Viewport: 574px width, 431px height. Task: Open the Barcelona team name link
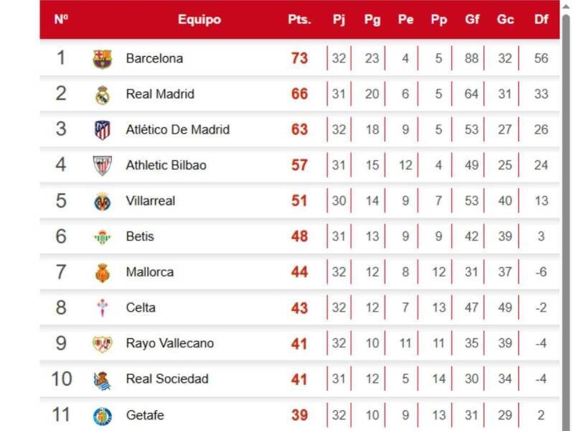click(155, 58)
